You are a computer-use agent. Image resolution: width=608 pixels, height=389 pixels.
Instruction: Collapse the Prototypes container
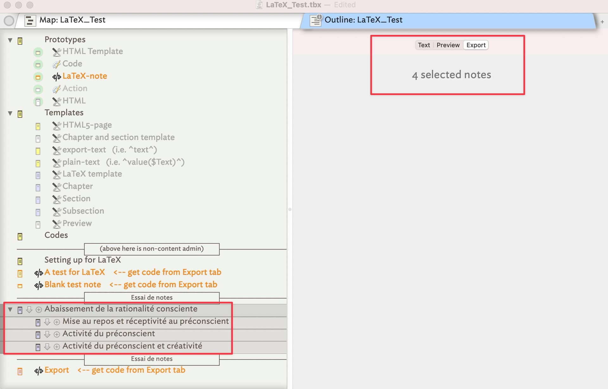point(10,40)
